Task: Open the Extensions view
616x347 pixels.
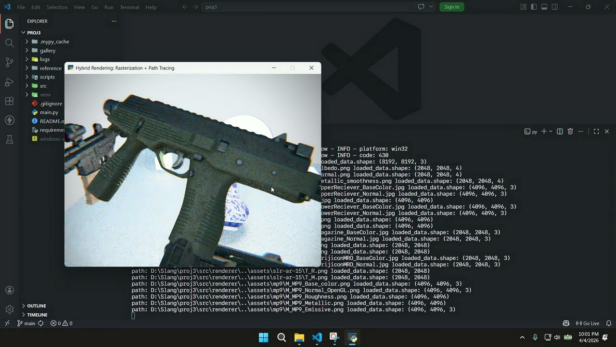Action: click(x=9, y=101)
